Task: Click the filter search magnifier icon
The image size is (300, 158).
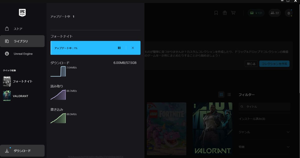Action: coord(242,107)
